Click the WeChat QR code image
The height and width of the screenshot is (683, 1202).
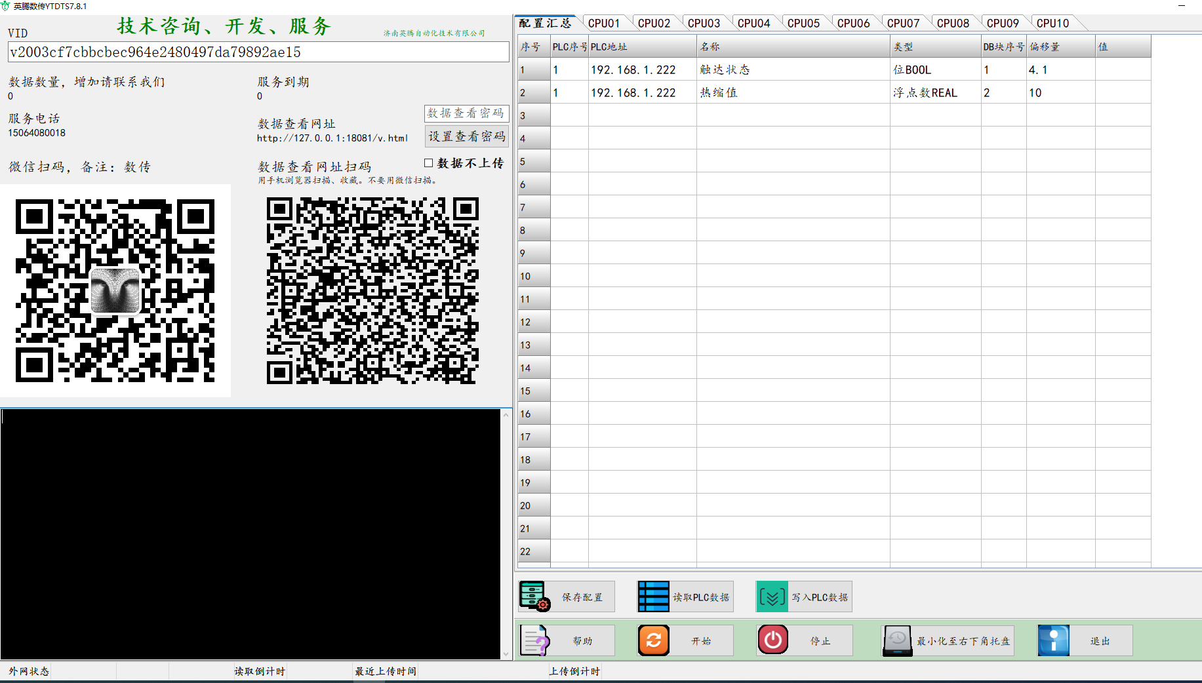pyautogui.click(x=115, y=290)
